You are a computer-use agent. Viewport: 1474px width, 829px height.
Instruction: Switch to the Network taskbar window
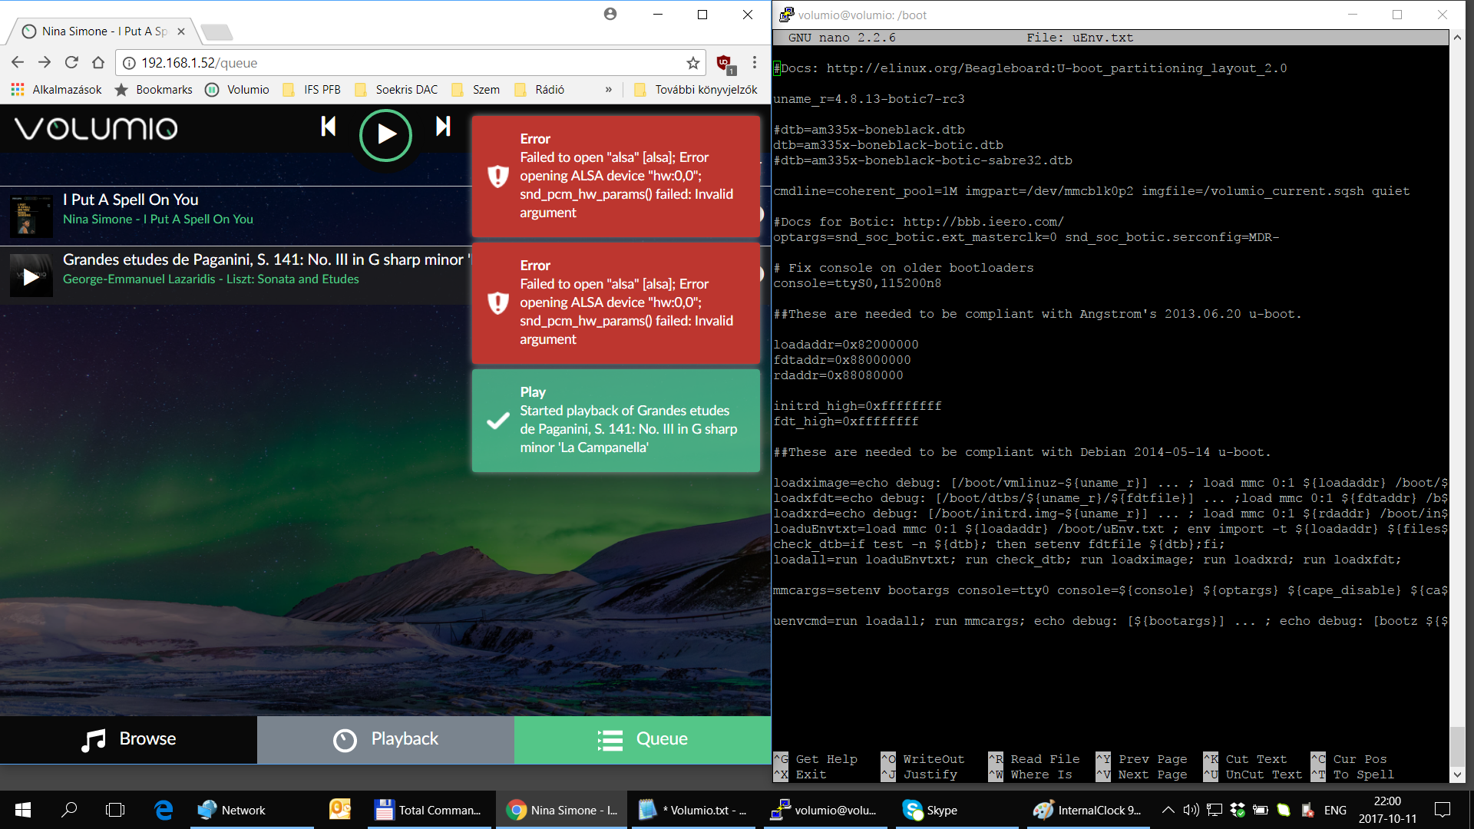pos(252,810)
